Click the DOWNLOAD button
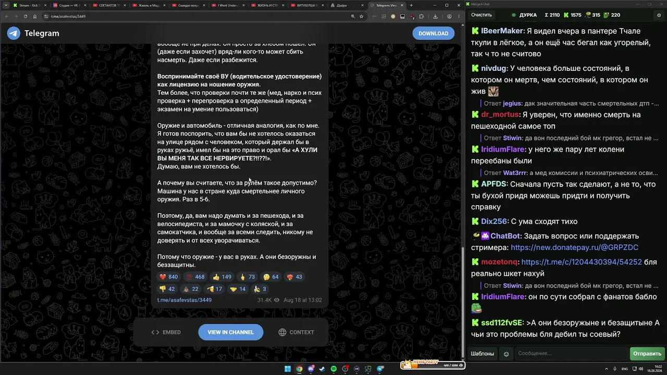Screen dimensions: 667x375 (x=434, y=33)
